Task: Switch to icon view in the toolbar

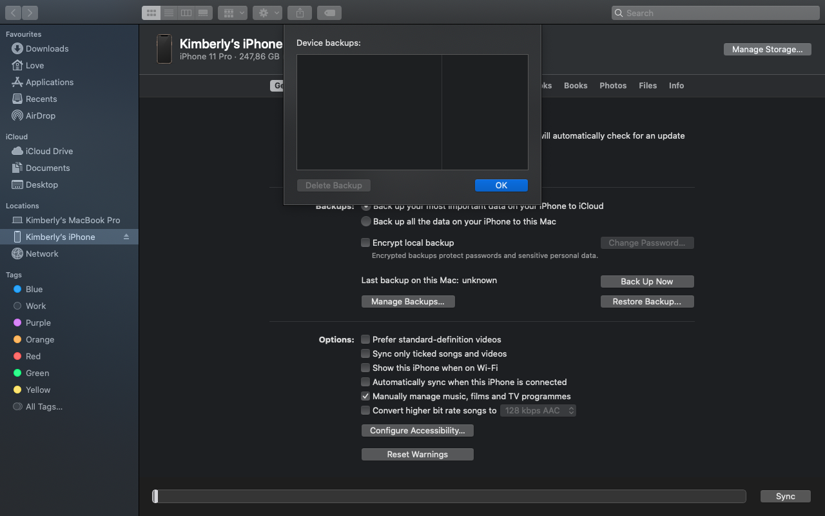Action: [x=151, y=13]
